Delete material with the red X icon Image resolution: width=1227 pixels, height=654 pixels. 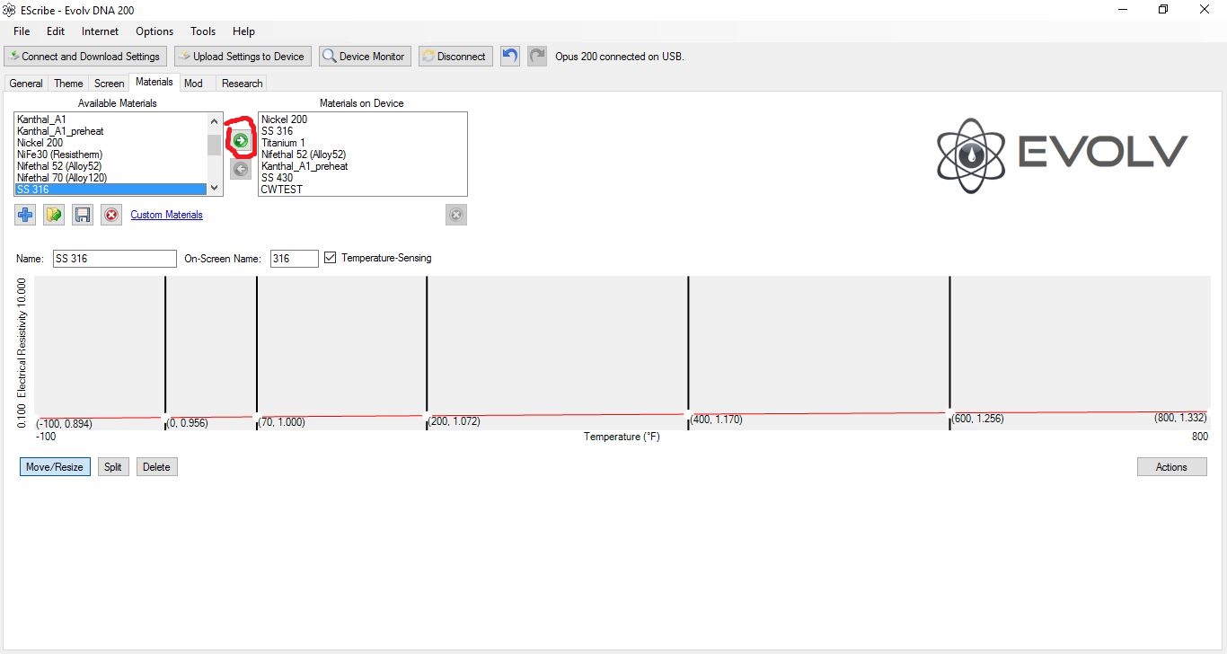[110, 215]
